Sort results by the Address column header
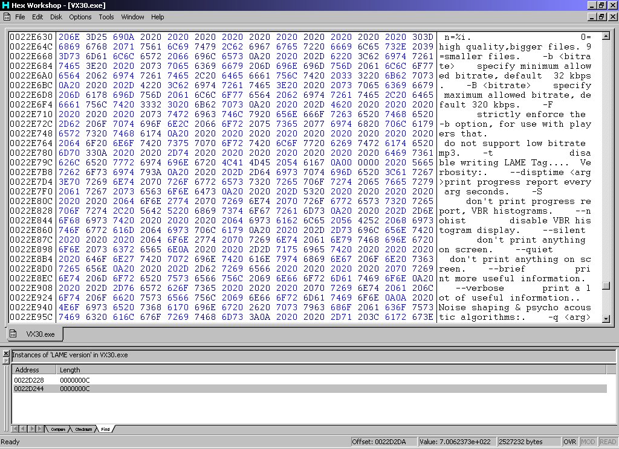Viewport: 619px width, 449px height. click(34, 370)
